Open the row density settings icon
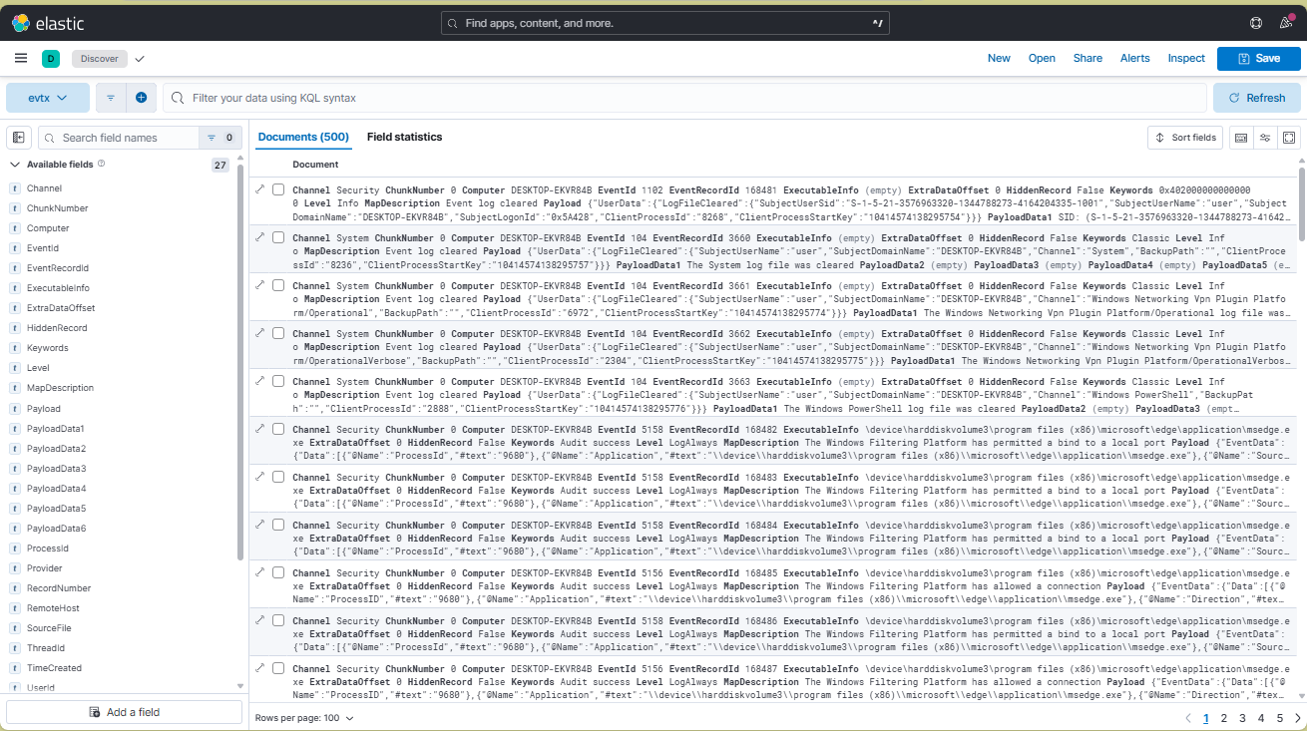1307x731 pixels. (1264, 137)
